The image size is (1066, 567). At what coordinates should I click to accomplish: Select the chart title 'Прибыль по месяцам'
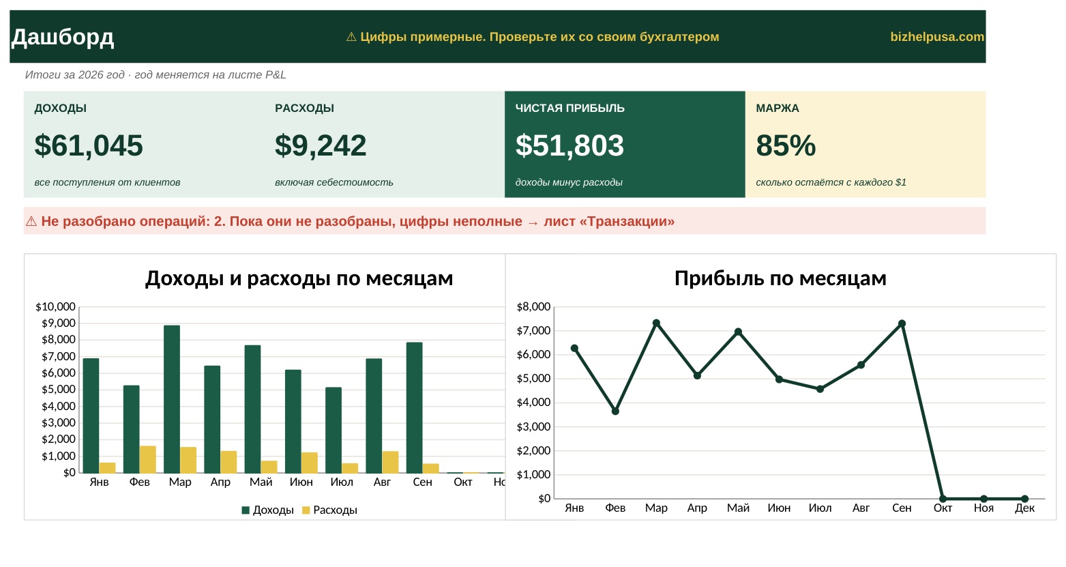(x=780, y=278)
